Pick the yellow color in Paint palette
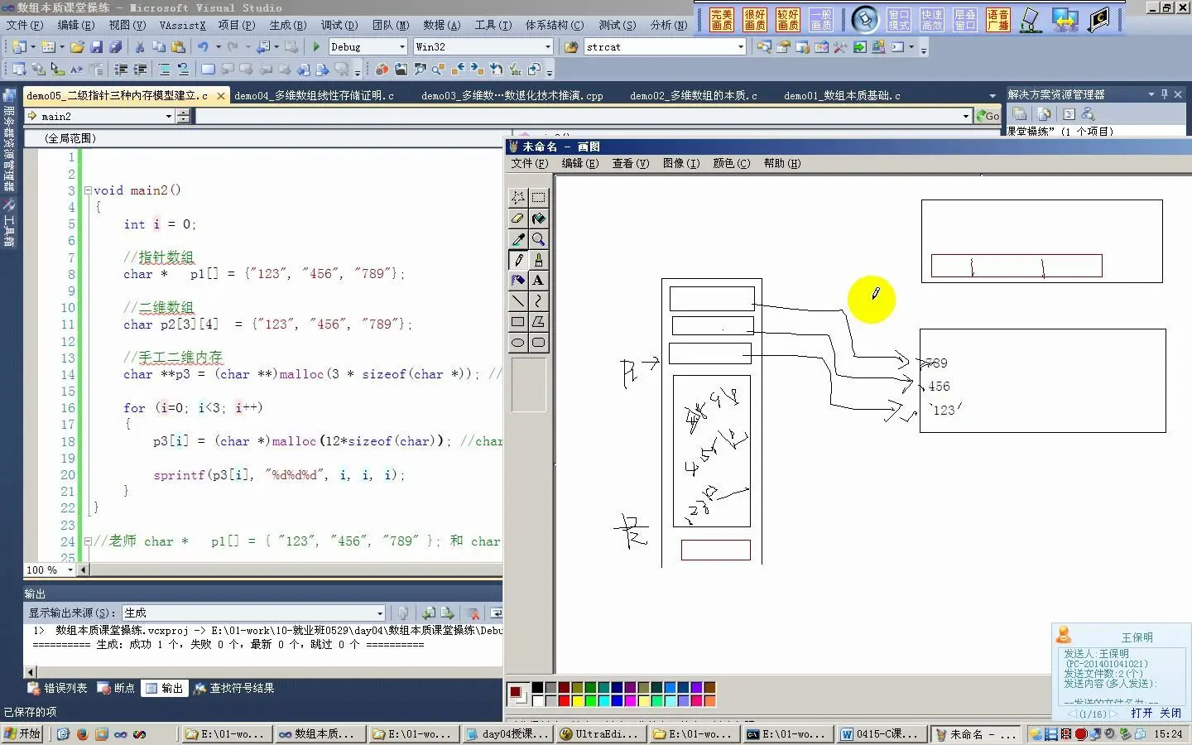Image resolution: width=1192 pixels, height=745 pixels. (x=578, y=700)
